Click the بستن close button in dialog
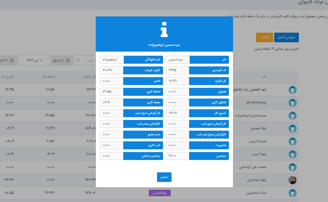Image resolution: width=328 pixels, height=202 pixels. 164,177
